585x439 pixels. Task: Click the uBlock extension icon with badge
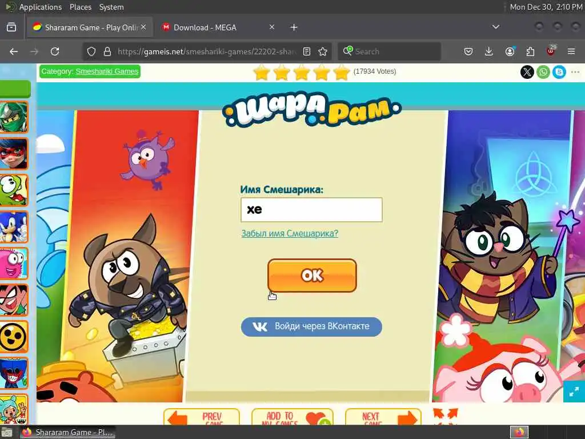(x=551, y=51)
